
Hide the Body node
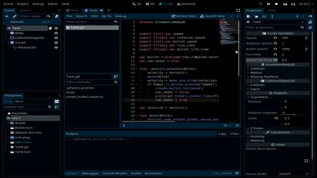click(56, 33)
